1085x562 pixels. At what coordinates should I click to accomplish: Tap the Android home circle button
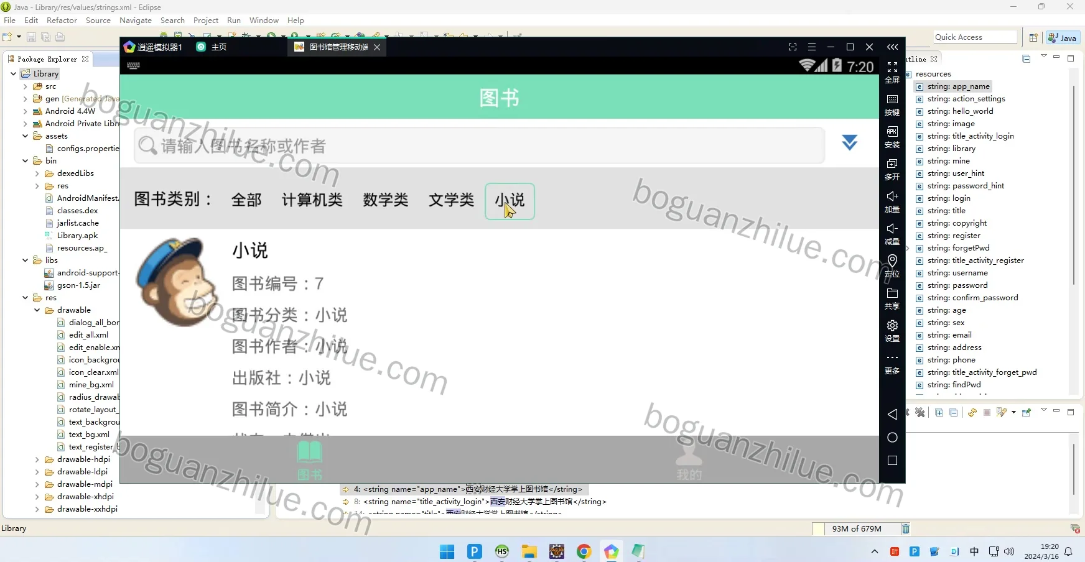pos(892,438)
